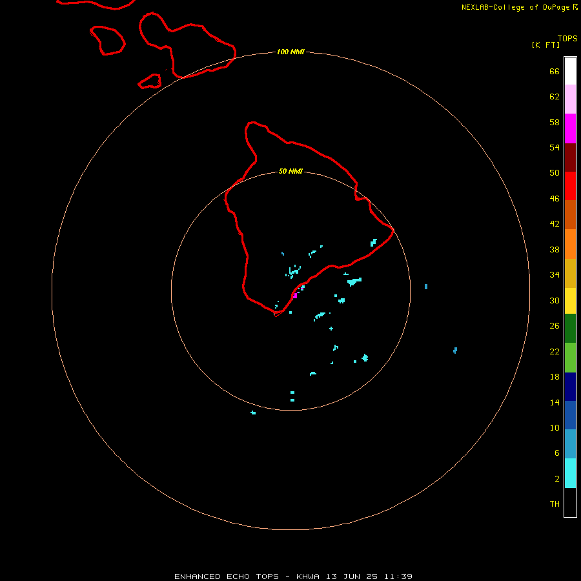
Task: Click the "100 NMI" range ring label
Action: (x=290, y=52)
